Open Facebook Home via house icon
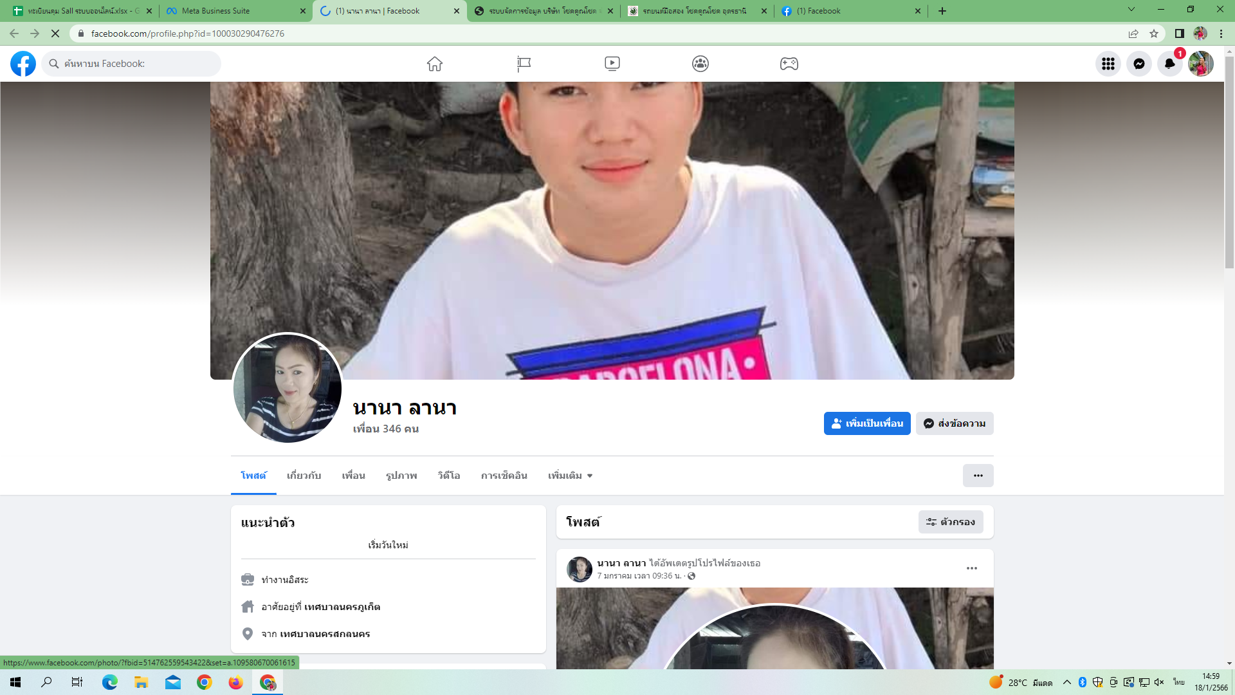The height and width of the screenshot is (695, 1235). click(x=435, y=64)
